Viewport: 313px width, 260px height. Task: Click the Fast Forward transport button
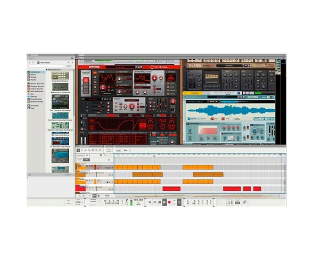click(155, 202)
